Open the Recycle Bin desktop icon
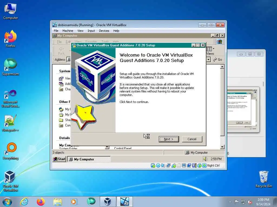The width and height of the screenshot is (277, 207). point(263,179)
